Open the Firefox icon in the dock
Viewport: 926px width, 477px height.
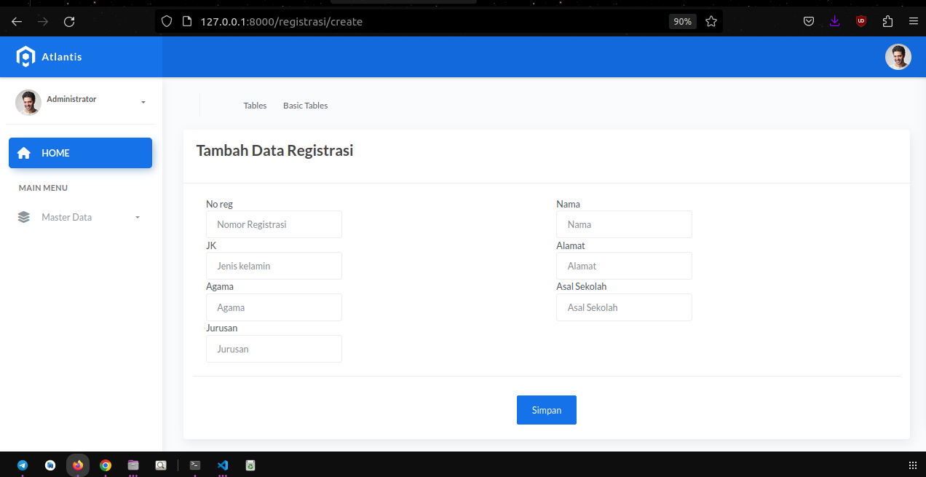click(78, 465)
